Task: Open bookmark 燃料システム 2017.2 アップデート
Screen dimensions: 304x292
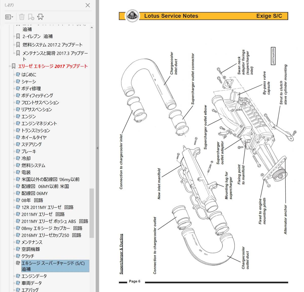Action: 52,45
